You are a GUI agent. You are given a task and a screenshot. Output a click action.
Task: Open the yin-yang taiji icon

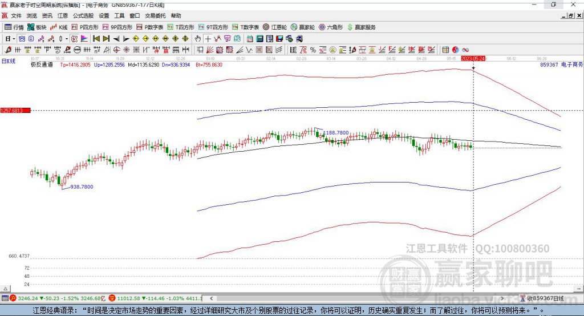(x=455, y=50)
